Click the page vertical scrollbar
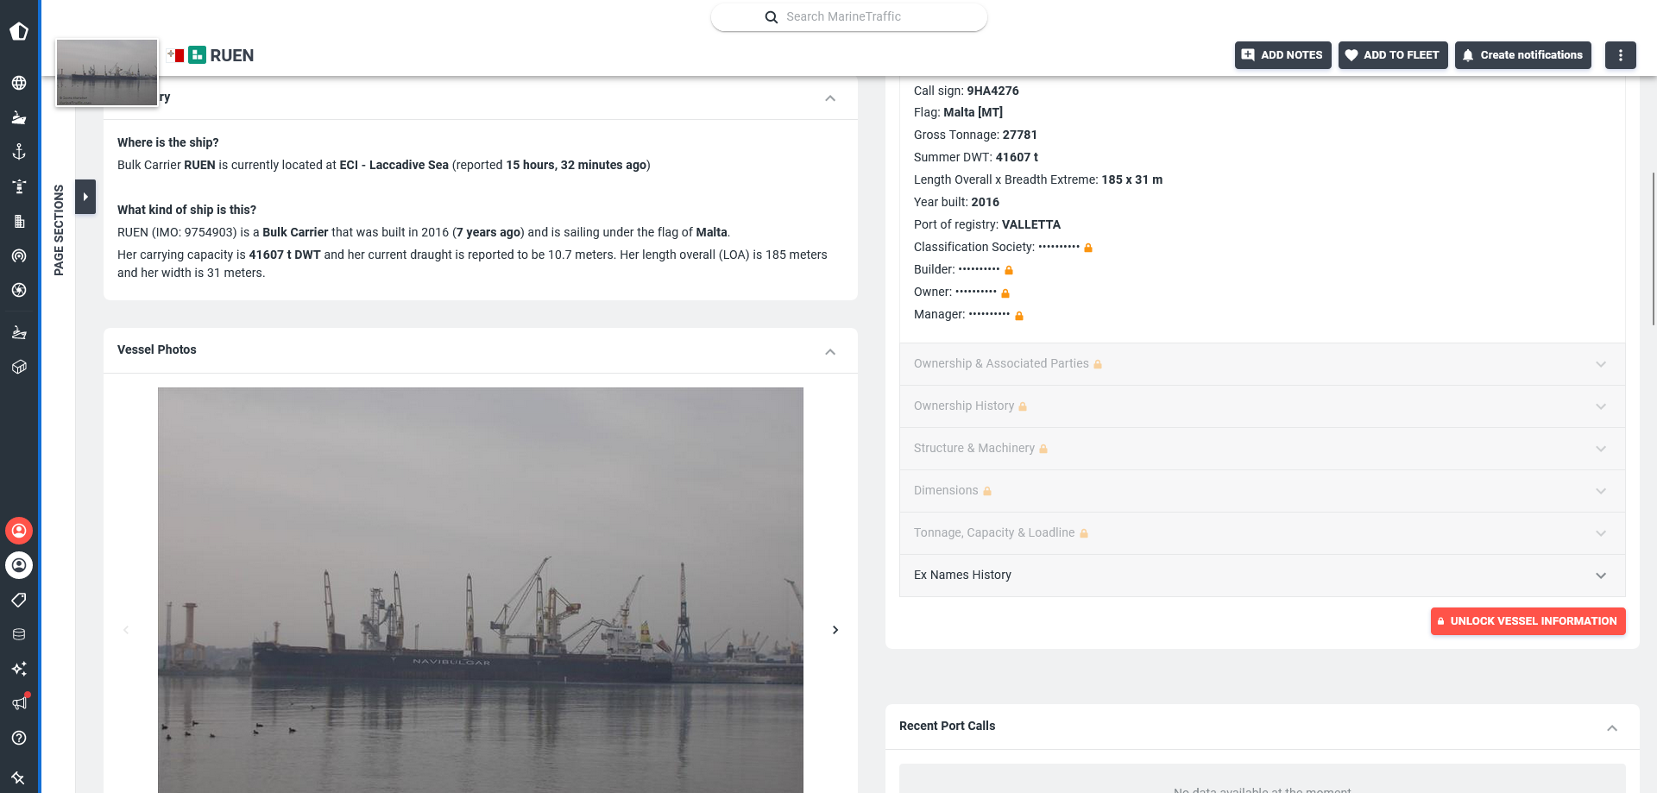This screenshot has height=793, width=1657. pyautogui.click(x=1654, y=249)
